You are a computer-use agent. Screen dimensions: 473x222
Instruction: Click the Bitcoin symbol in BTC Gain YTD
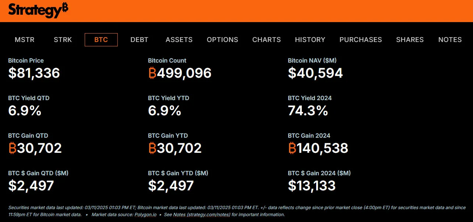point(152,148)
